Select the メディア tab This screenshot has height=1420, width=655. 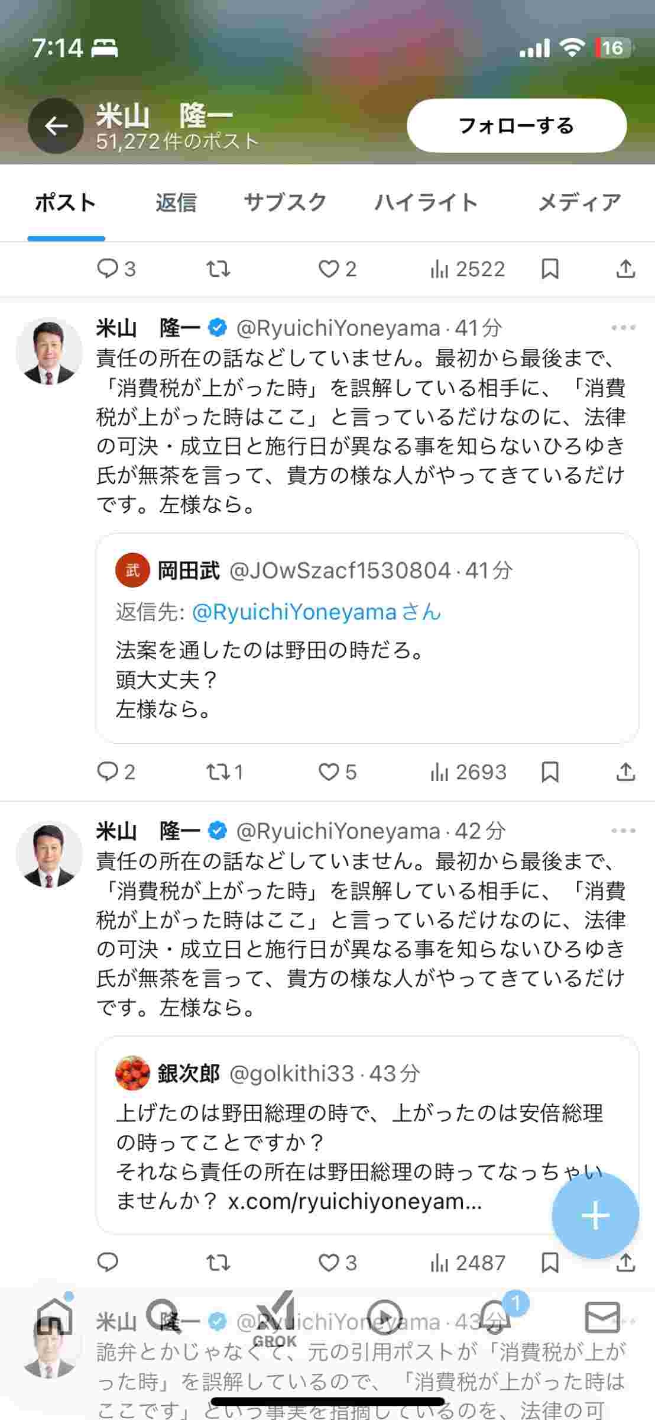[579, 203]
